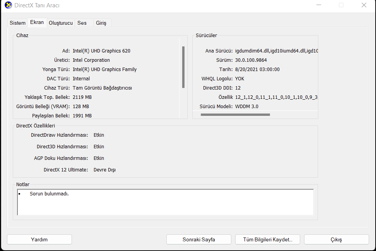This screenshot has width=376, height=251.
Task: Click the Cihaz panel vertical scrollbar thumb
Action: click(x=183, y=67)
